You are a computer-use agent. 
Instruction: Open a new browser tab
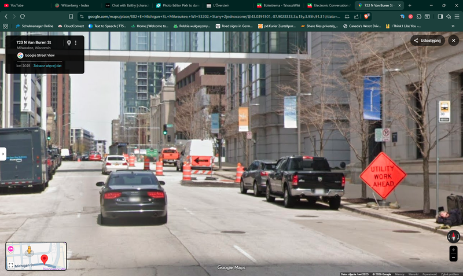tap(410, 5)
